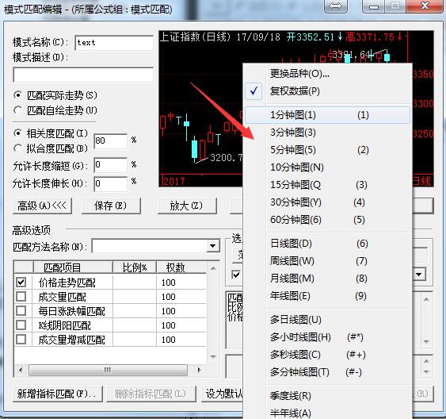Enable 成交量匹配 checkbox
The image size is (446, 419).
pyautogui.click(x=21, y=297)
